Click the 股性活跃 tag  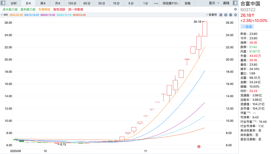[59, 10]
